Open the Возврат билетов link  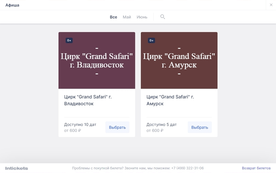point(256,168)
